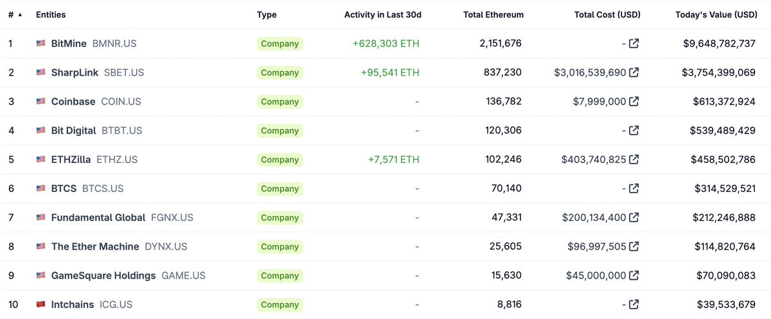Click total cost $200,134,400
The height and width of the screenshot is (319, 771).
coord(594,218)
